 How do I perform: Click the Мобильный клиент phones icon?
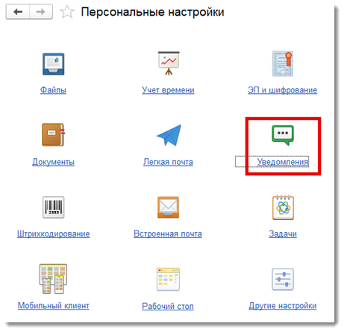[x=53, y=279]
